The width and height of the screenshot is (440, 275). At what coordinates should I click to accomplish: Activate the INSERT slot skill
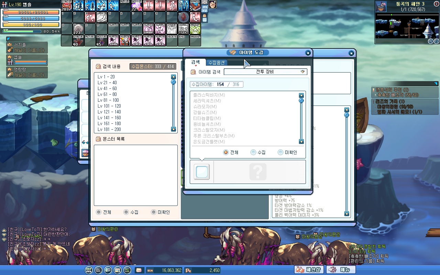pyautogui.click(x=172, y=29)
